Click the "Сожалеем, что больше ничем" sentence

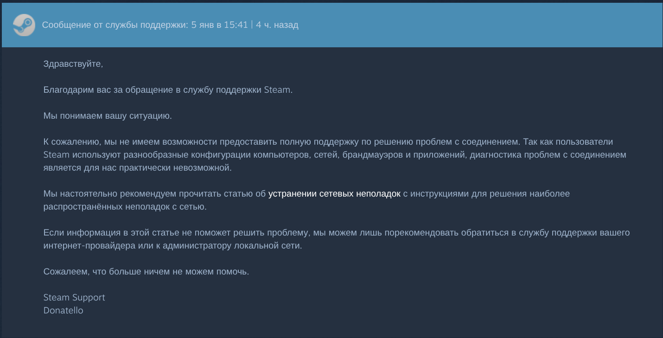146,272
